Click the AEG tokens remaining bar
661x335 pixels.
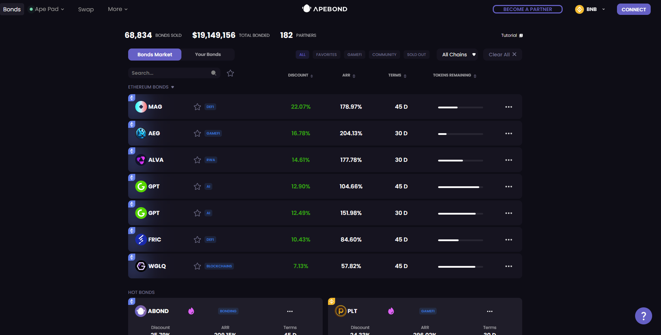coord(460,134)
